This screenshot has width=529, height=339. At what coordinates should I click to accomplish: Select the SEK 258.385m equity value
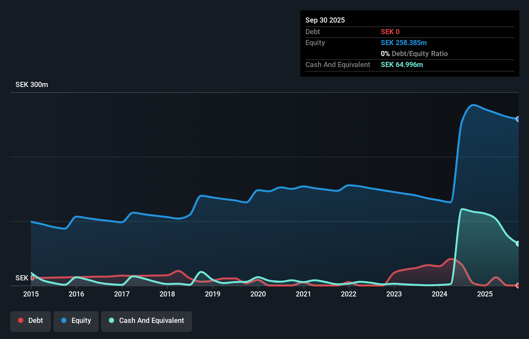click(404, 43)
